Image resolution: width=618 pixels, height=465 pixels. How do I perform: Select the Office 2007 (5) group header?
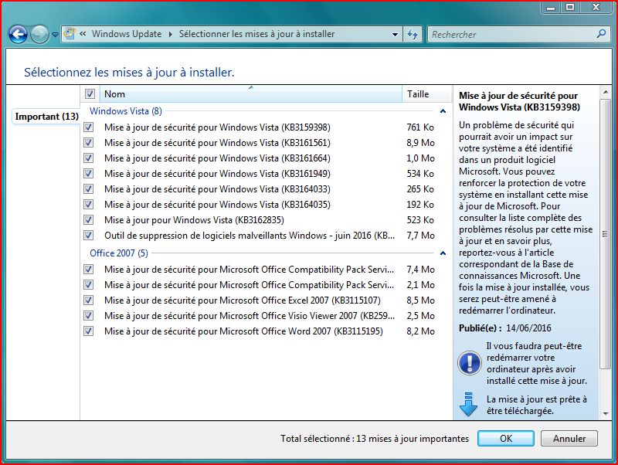tap(119, 253)
